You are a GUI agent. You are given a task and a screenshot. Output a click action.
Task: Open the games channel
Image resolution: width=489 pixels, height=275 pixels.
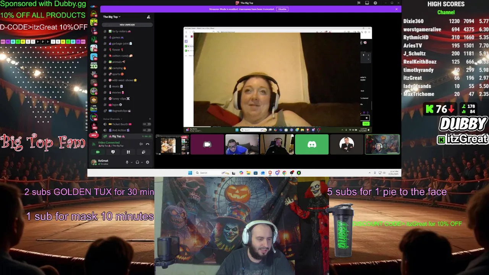tap(127, 37)
